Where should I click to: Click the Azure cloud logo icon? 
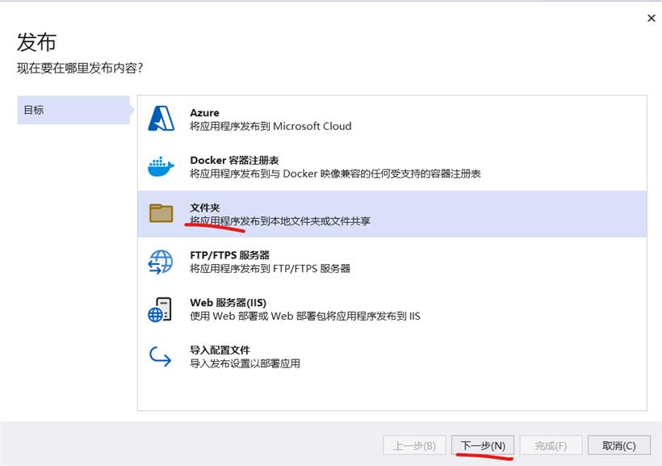[x=161, y=118]
